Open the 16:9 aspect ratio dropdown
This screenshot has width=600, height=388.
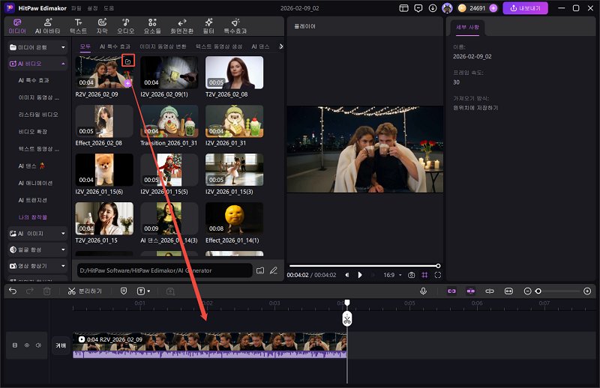[393, 275]
